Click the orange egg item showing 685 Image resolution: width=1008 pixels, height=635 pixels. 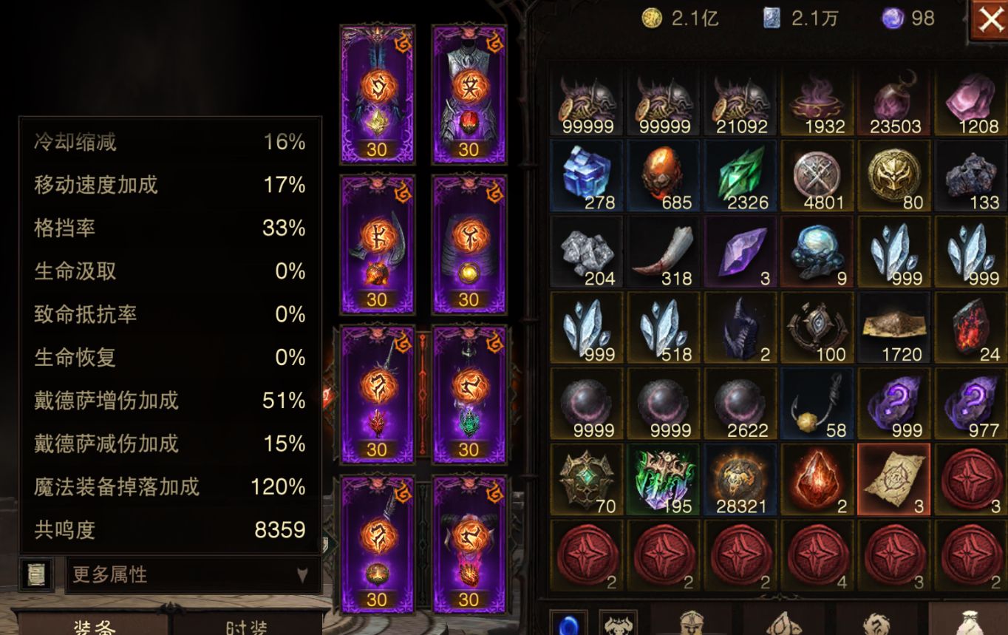tap(664, 176)
